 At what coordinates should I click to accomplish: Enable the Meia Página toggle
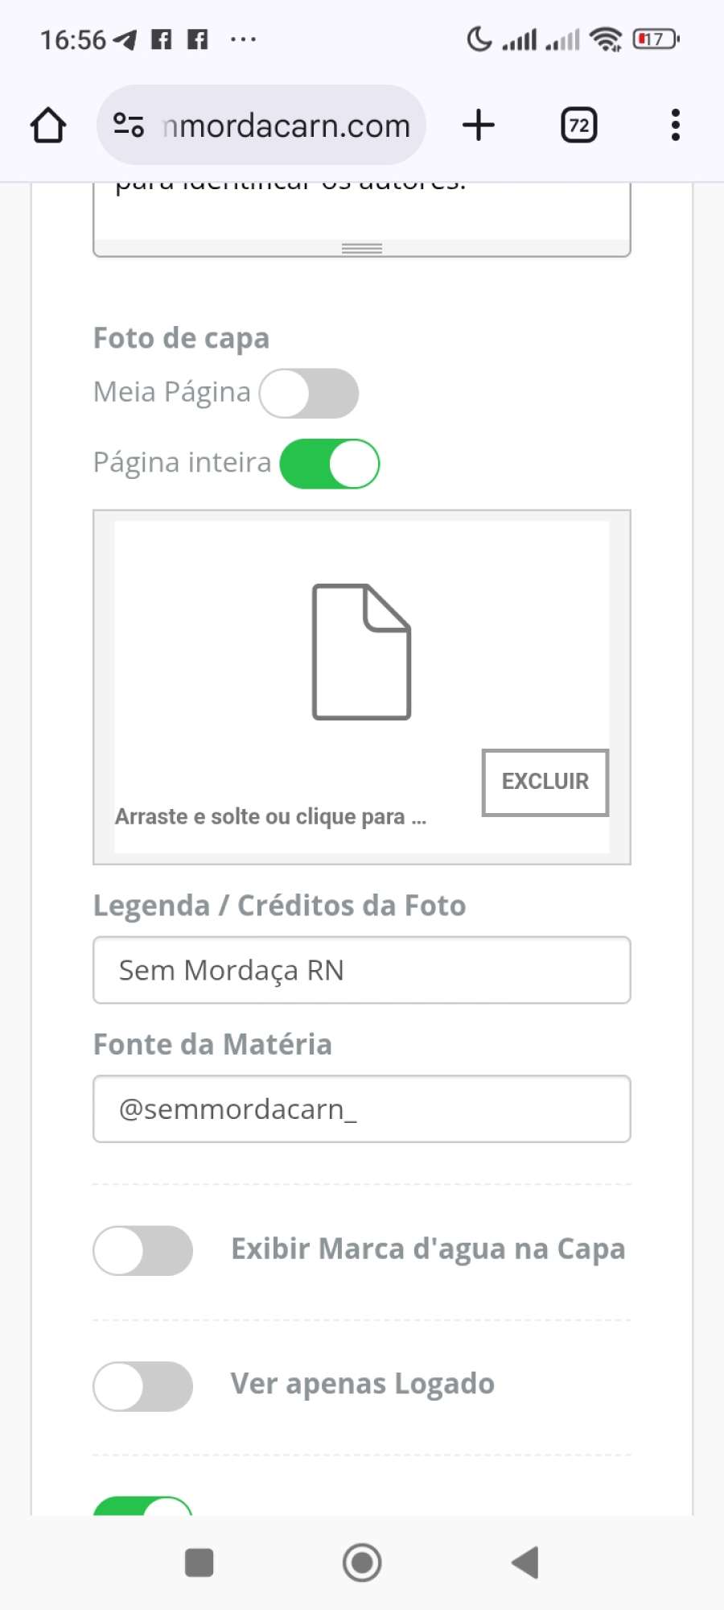[309, 394]
